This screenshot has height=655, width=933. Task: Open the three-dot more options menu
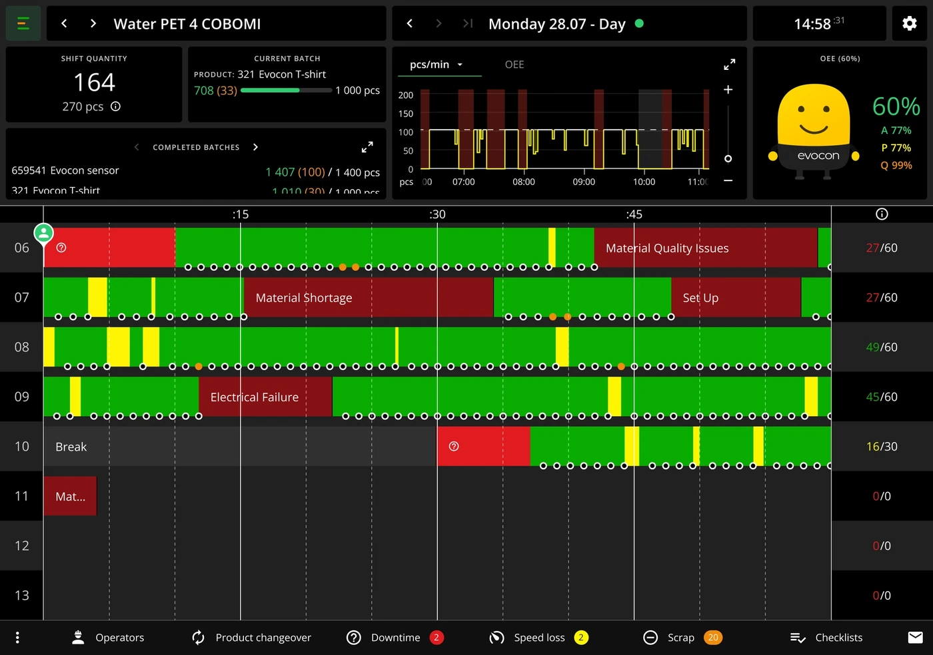pos(17,638)
